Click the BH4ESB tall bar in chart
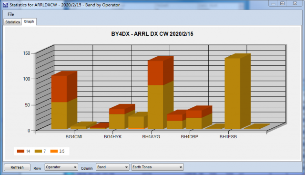Image resolution: width=305 pixels, height=175 pixels. (x=233, y=93)
